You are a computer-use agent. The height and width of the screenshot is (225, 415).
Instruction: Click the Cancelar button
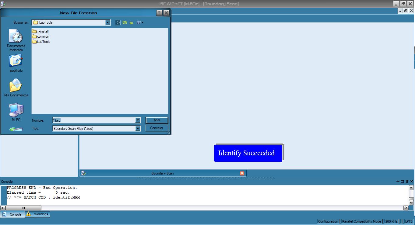157,128
